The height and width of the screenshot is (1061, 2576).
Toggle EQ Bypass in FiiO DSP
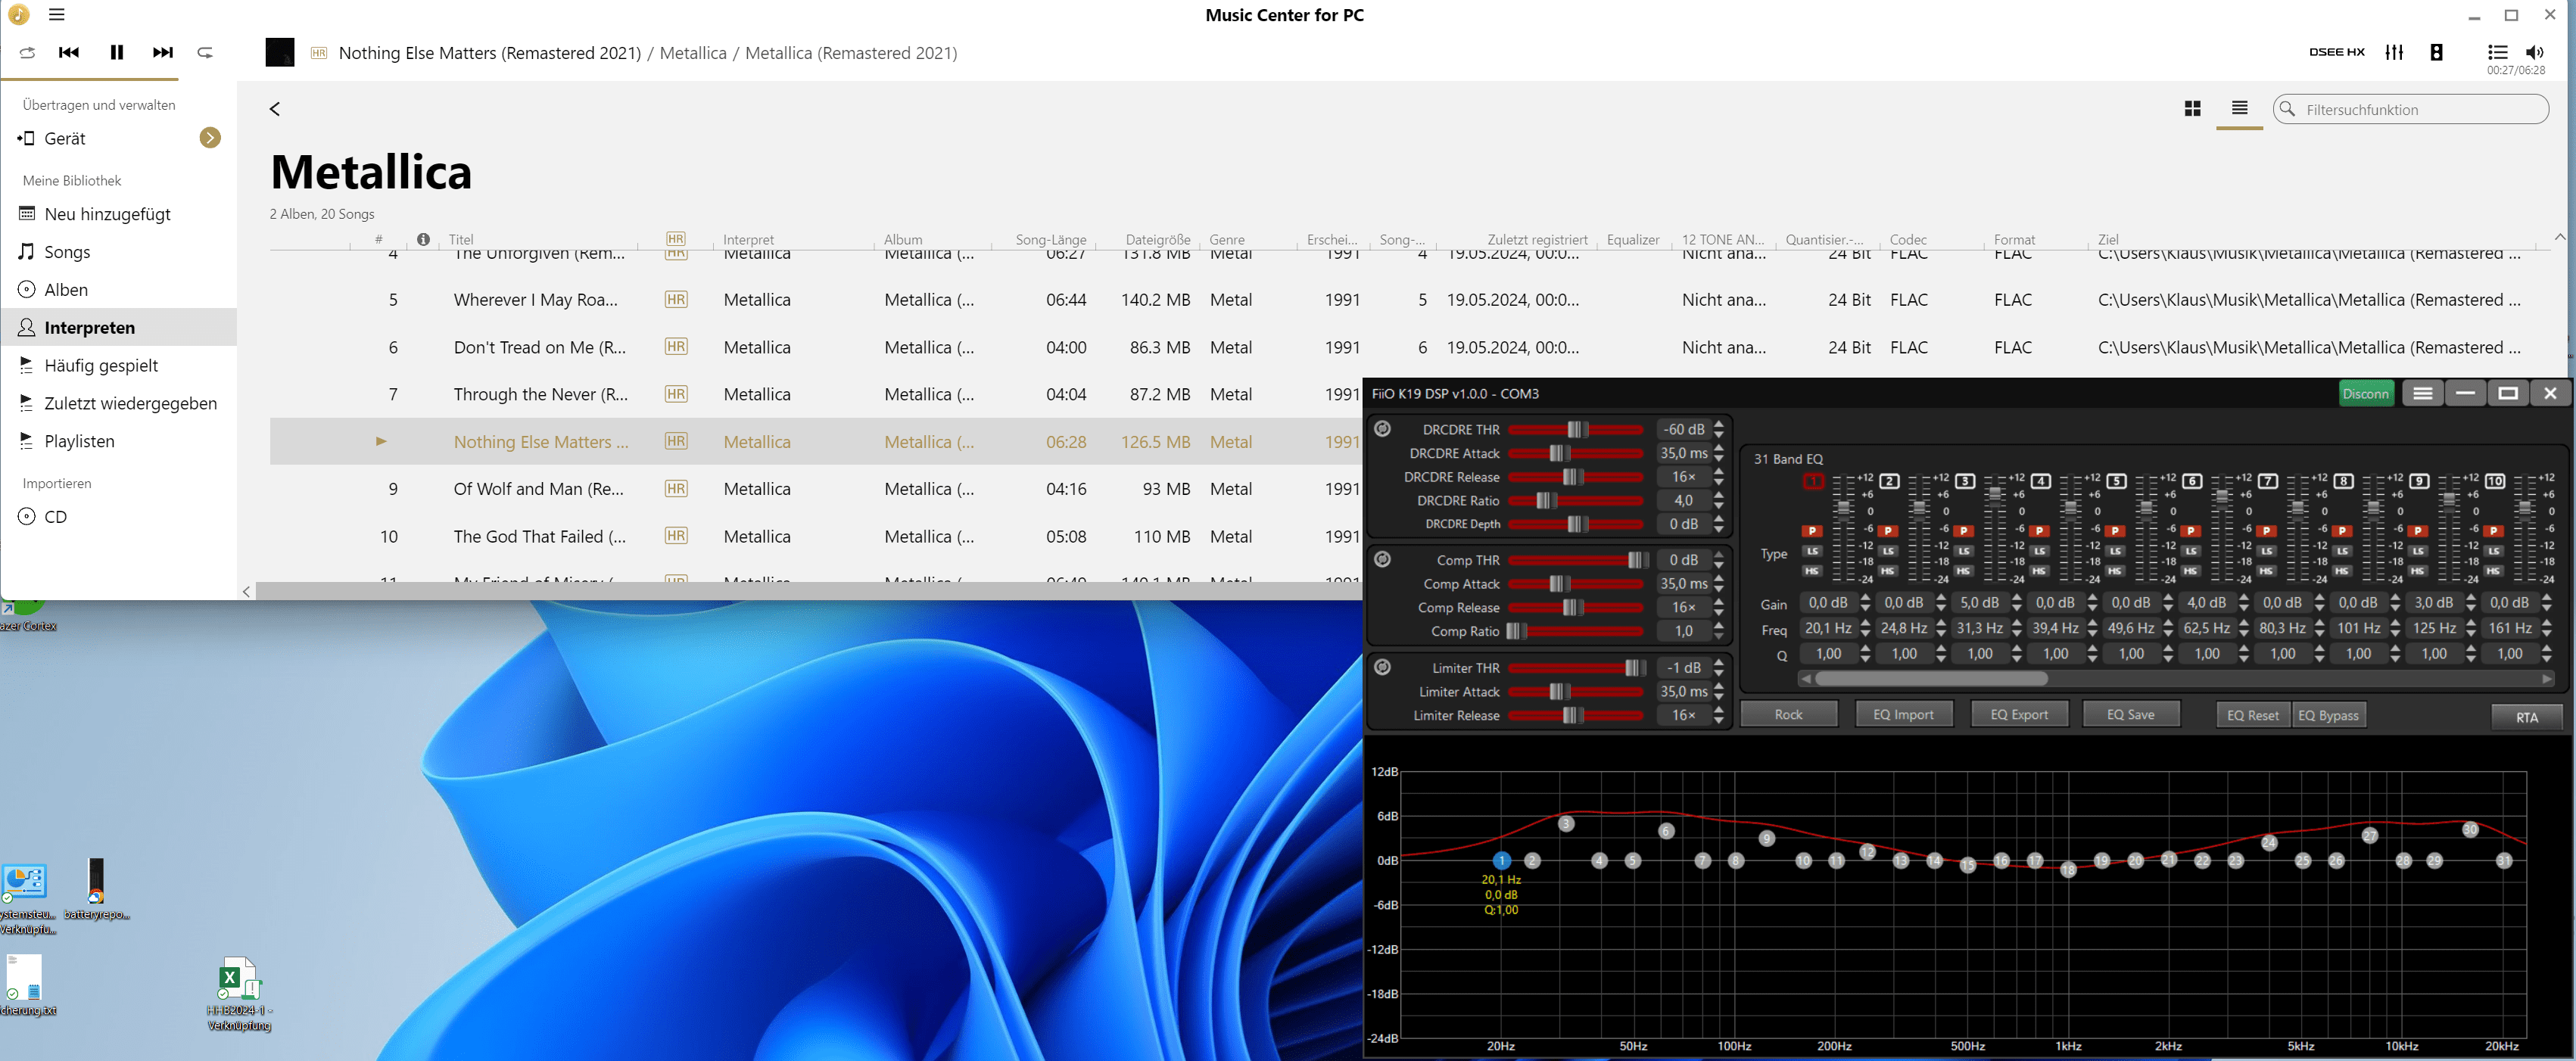pos(2328,715)
